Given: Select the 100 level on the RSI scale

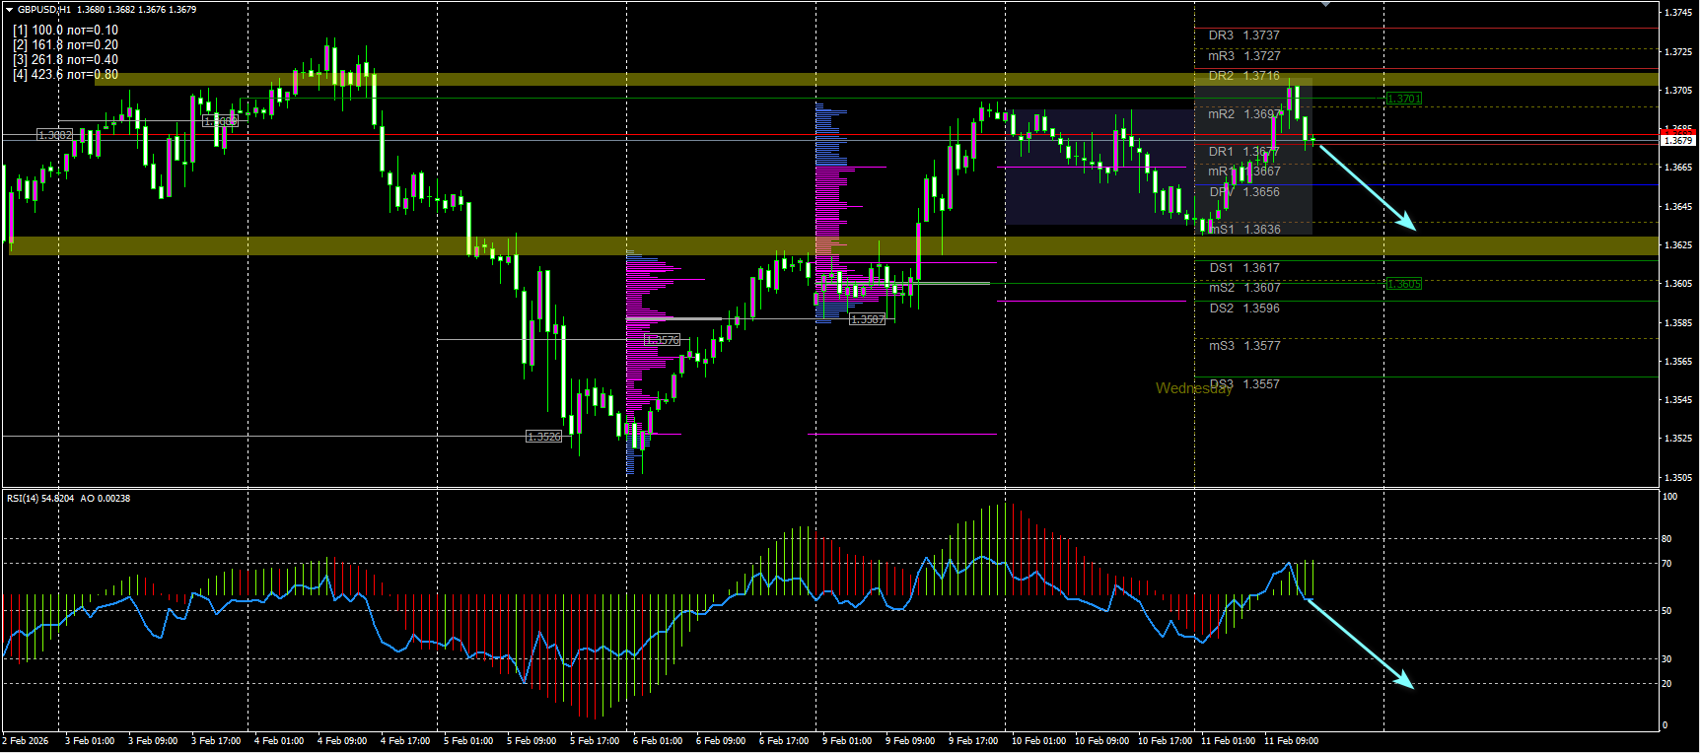Looking at the screenshot, I should pos(1669,497).
